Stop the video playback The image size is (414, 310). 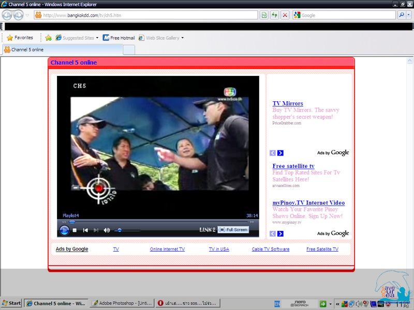(x=75, y=230)
